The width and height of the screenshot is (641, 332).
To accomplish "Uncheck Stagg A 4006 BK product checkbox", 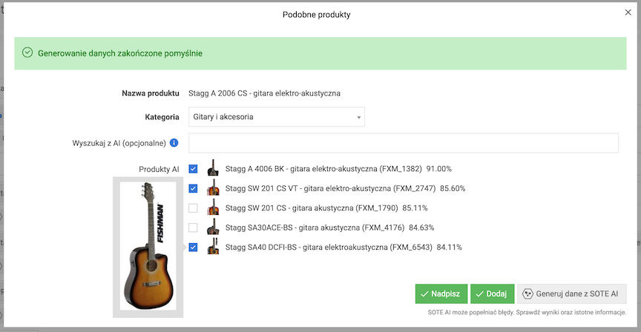I will click(x=193, y=169).
